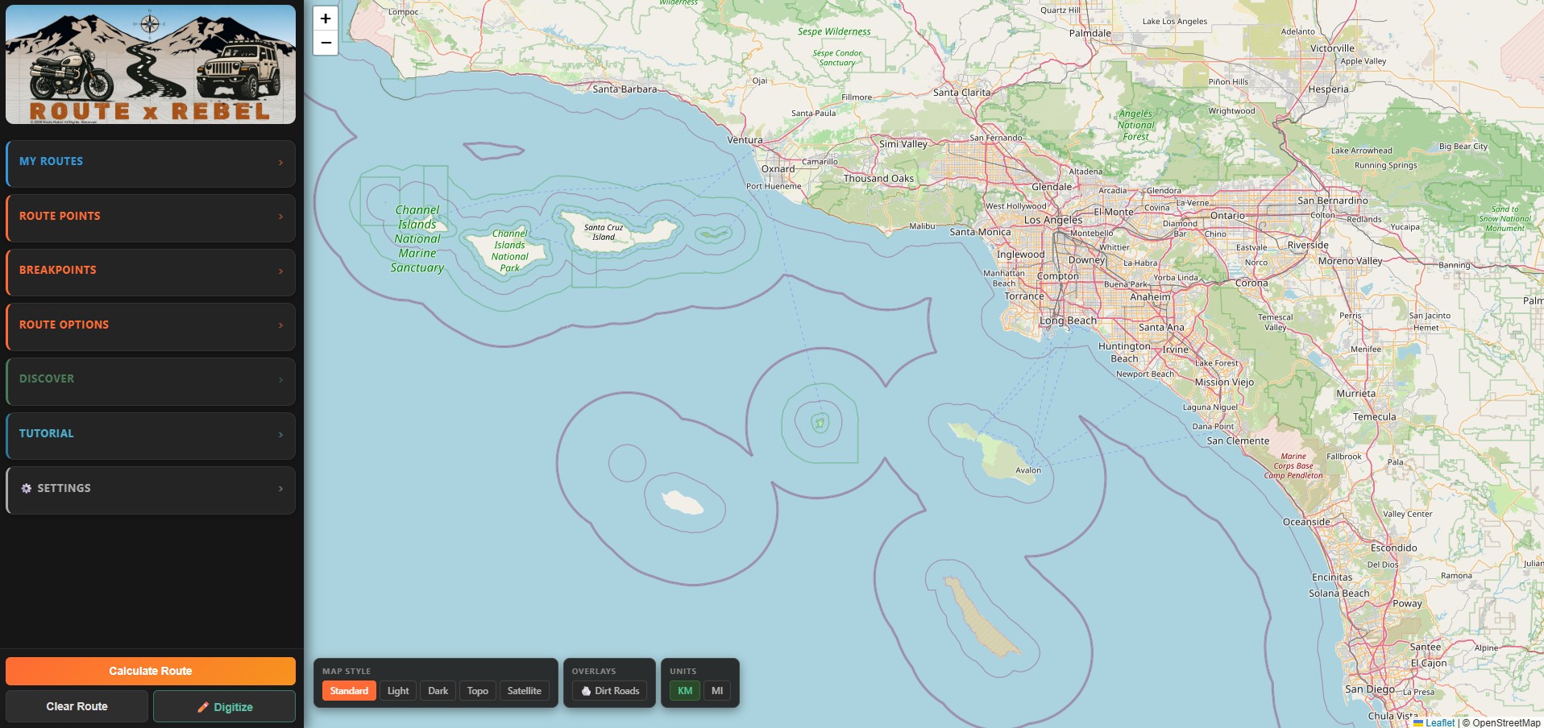Open the Breakpoints panel

[x=151, y=272]
